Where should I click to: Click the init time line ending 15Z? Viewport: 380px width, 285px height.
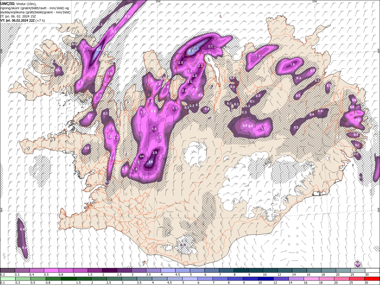18,16
